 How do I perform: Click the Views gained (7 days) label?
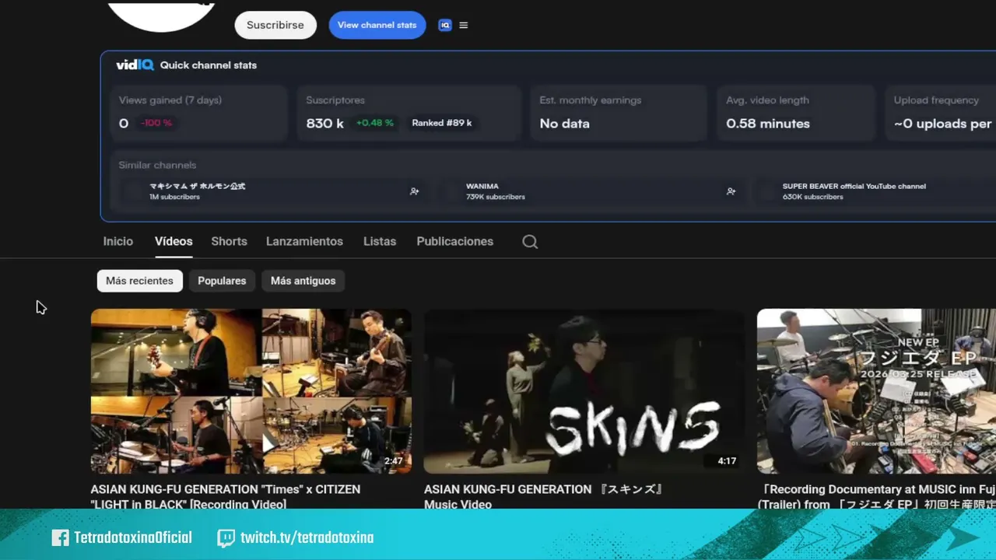tap(170, 100)
